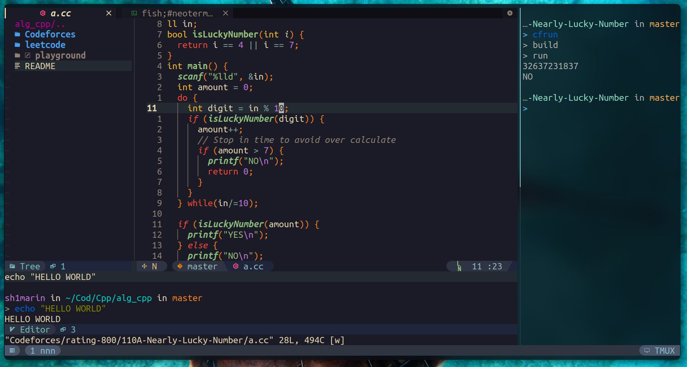Screen dimensions: 687x367
Task: Click printf("YES\n") line
Action: 228,235
